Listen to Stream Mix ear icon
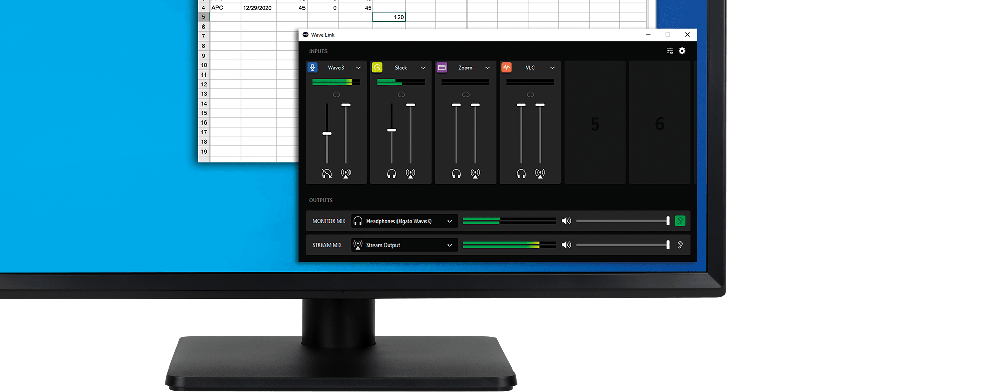Screen dimensions: 981x392 680,245
